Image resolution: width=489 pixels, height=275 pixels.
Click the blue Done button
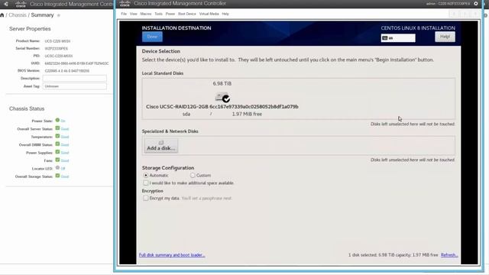152,37
